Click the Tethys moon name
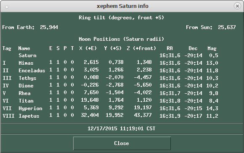This screenshot has width=244, height=153. pyautogui.click(x=27, y=78)
